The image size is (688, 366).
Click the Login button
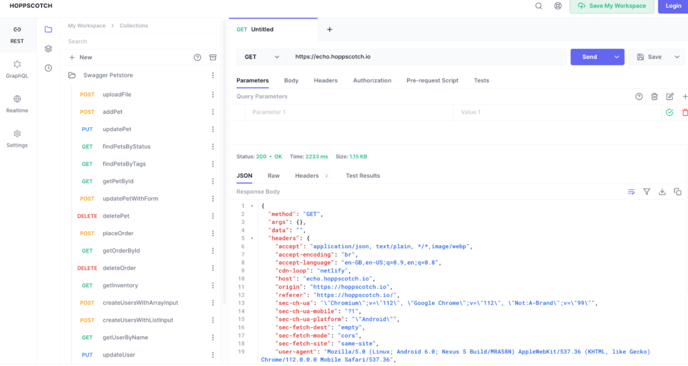(x=673, y=6)
